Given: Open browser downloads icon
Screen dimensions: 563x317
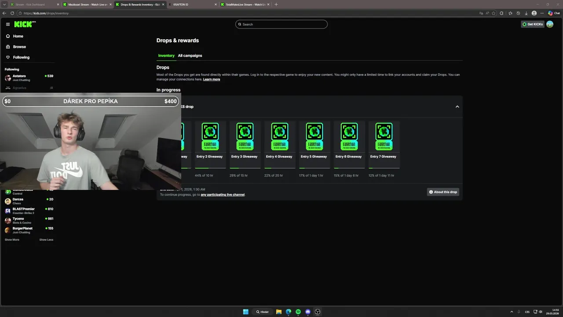Looking at the screenshot, I should (x=526, y=13).
